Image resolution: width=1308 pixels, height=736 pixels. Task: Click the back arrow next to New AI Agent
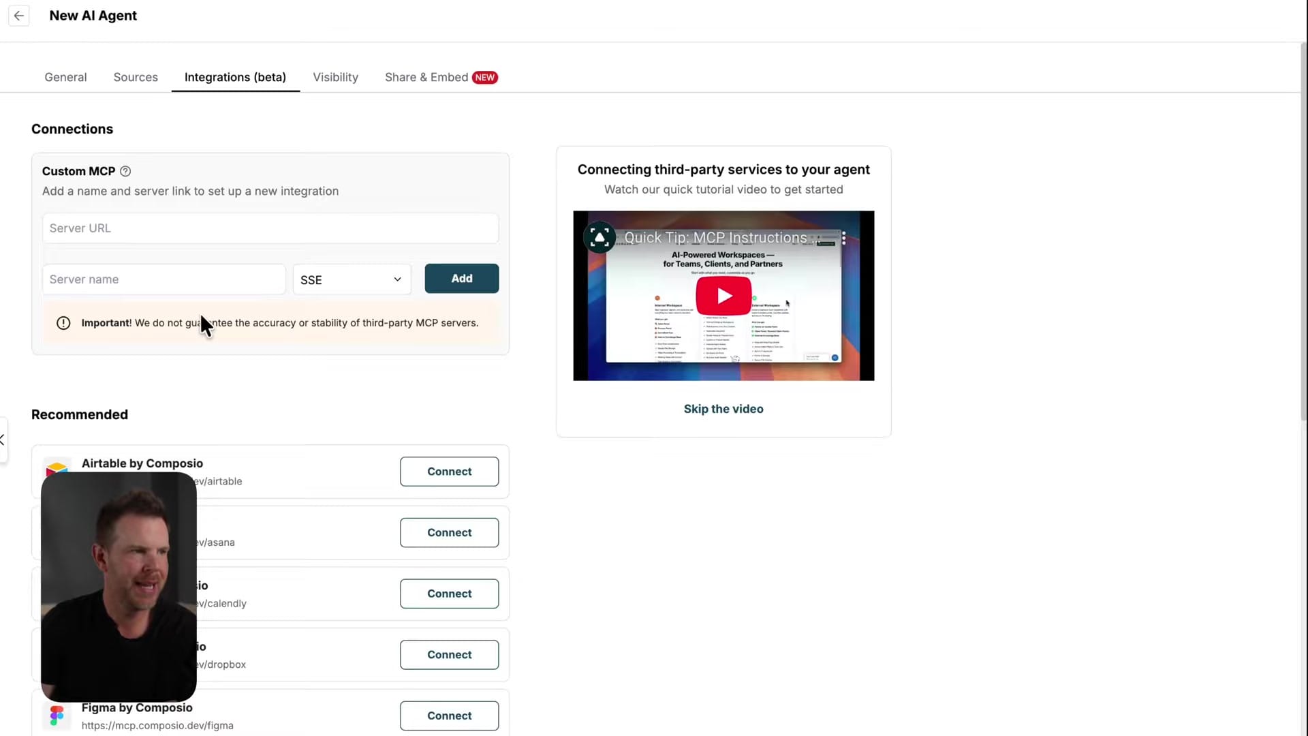pos(19,16)
